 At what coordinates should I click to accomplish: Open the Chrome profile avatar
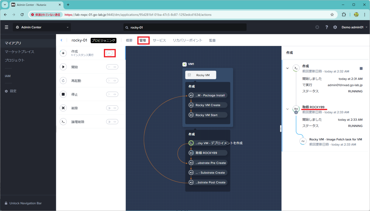tap(356, 14)
